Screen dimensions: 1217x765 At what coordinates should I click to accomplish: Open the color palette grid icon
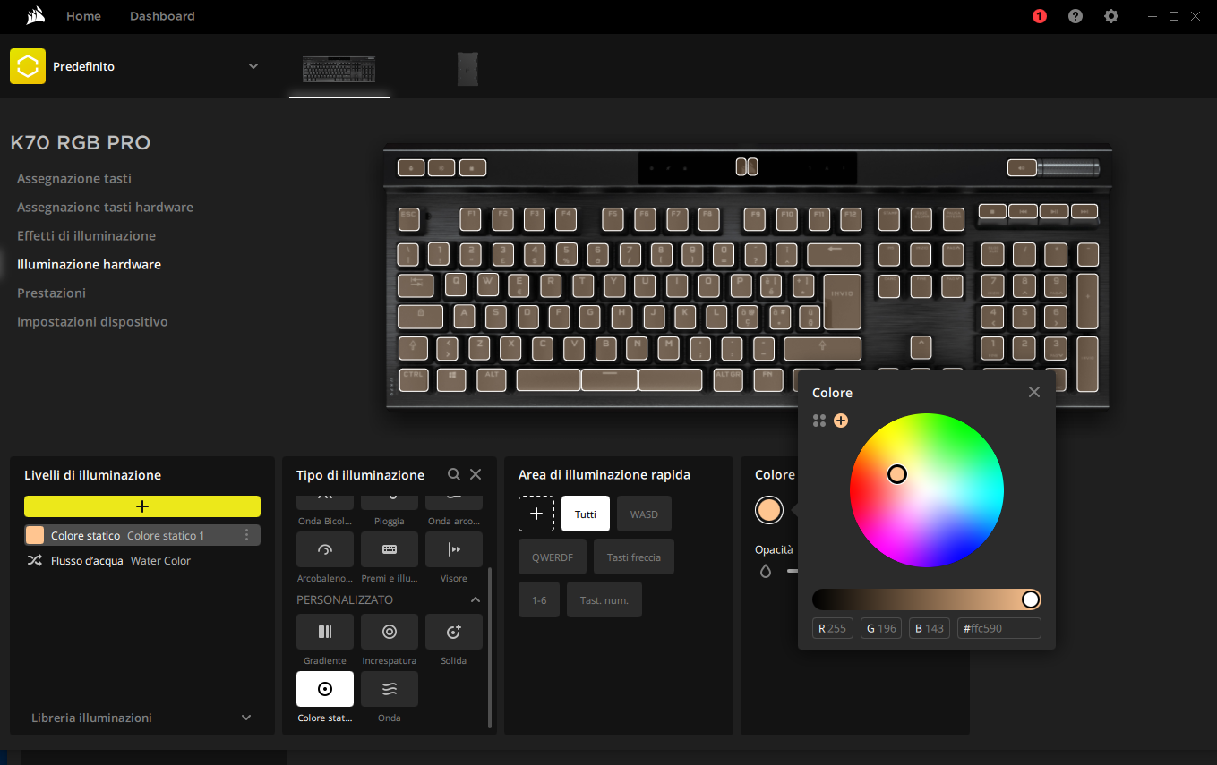tap(818, 421)
